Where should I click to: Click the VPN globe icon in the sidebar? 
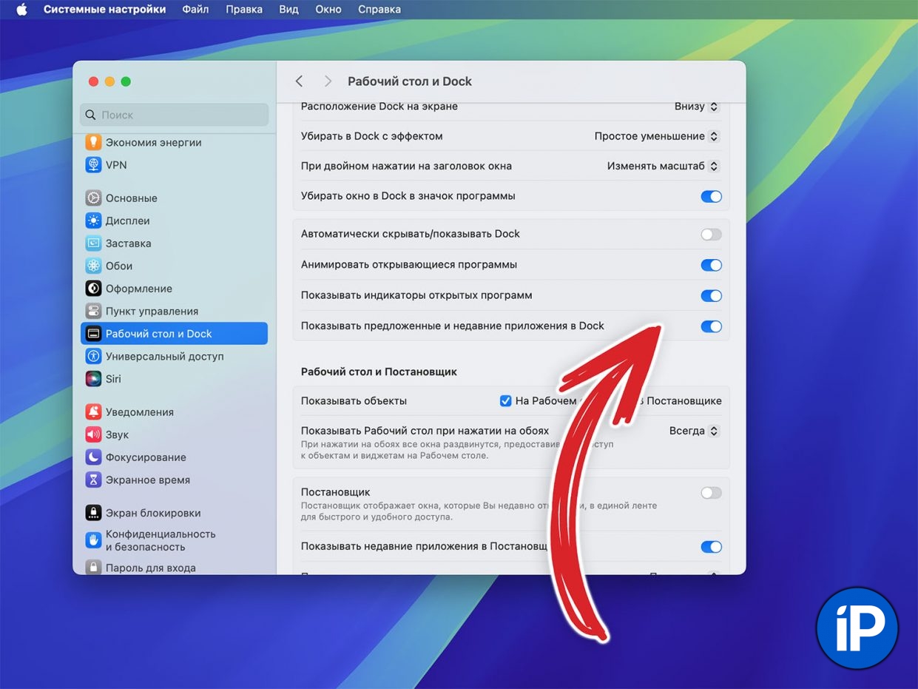point(93,165)
